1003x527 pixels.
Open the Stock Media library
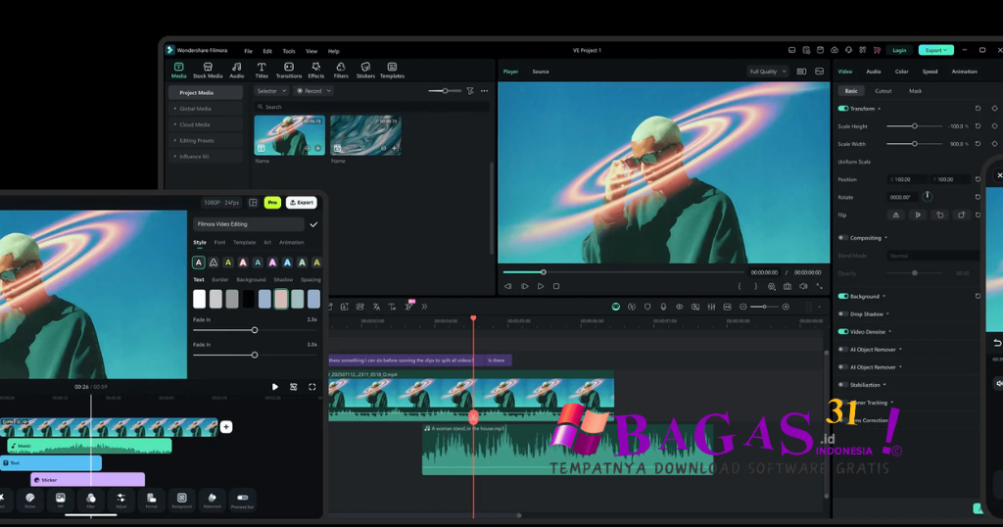(x=208, y=71)
